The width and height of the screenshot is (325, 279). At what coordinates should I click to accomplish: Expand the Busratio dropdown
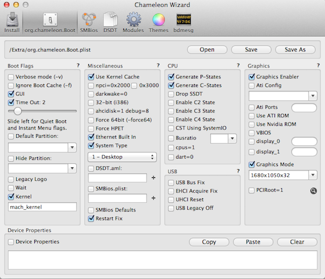(x=233, y=138)
